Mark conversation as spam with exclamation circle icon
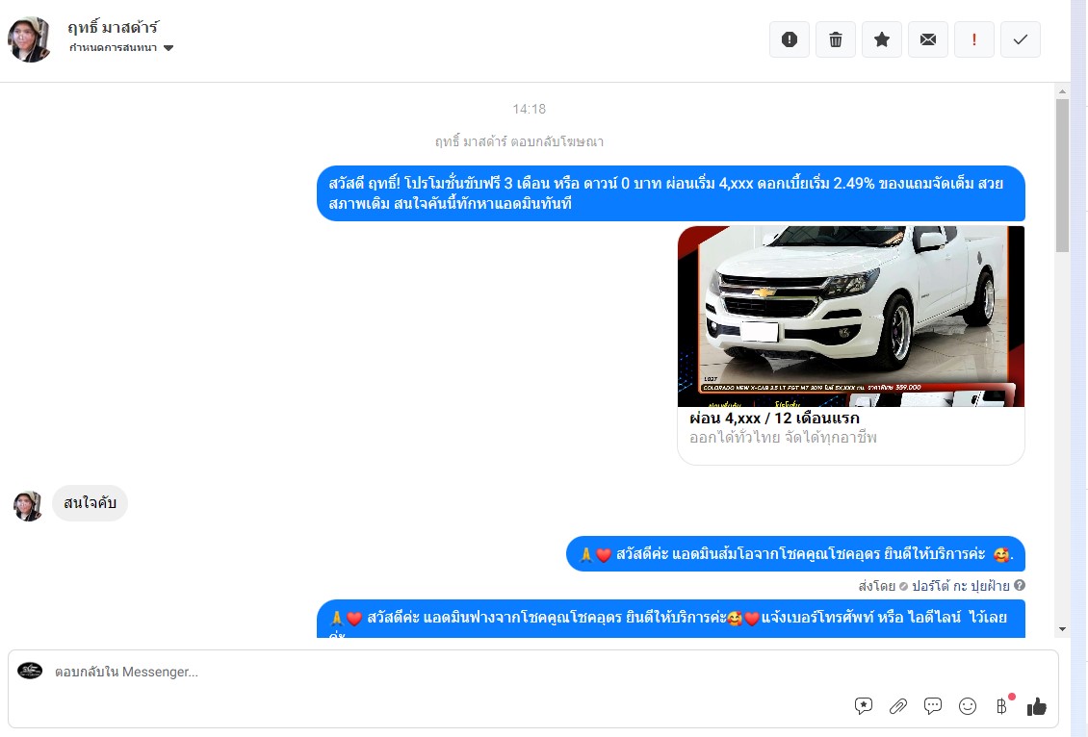The image size is (1088, 737). pyautogui.click(x=789, y=39)
